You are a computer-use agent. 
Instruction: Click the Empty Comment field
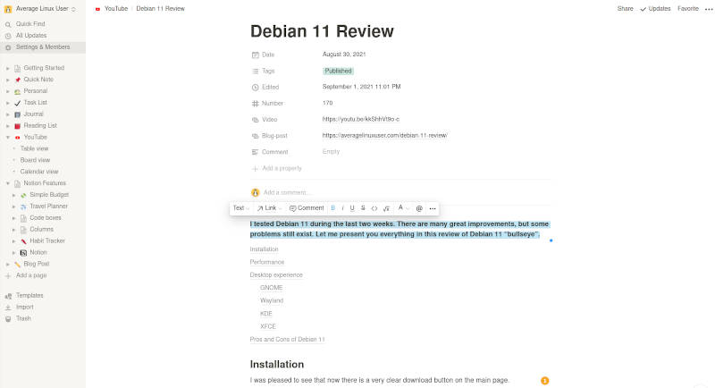pyautogui.click(x=331, y=151)
